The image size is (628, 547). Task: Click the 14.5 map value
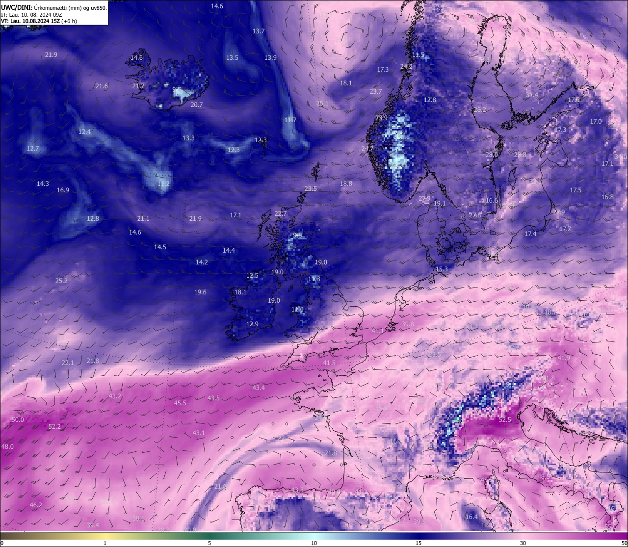click(160, 247)
